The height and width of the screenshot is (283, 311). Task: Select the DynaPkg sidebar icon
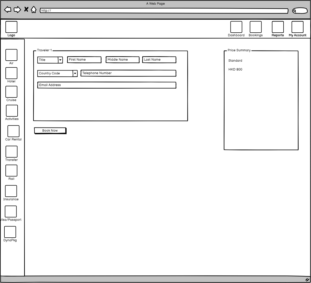(x=10, y=232)
